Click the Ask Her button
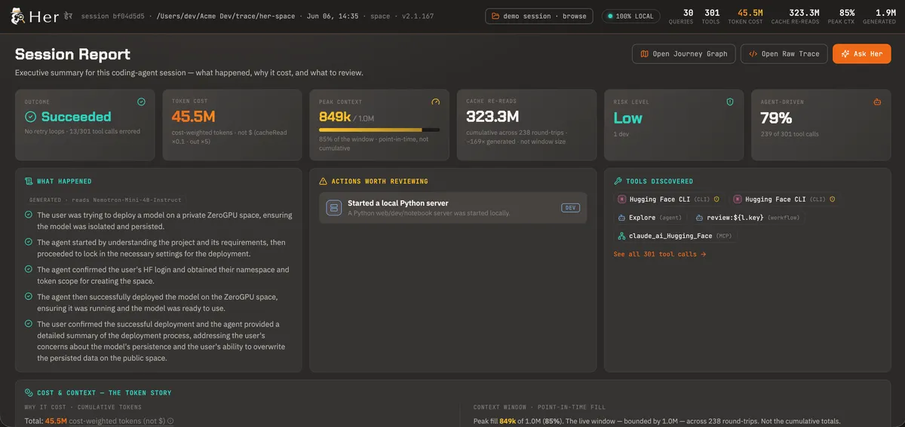 (861, 53)
